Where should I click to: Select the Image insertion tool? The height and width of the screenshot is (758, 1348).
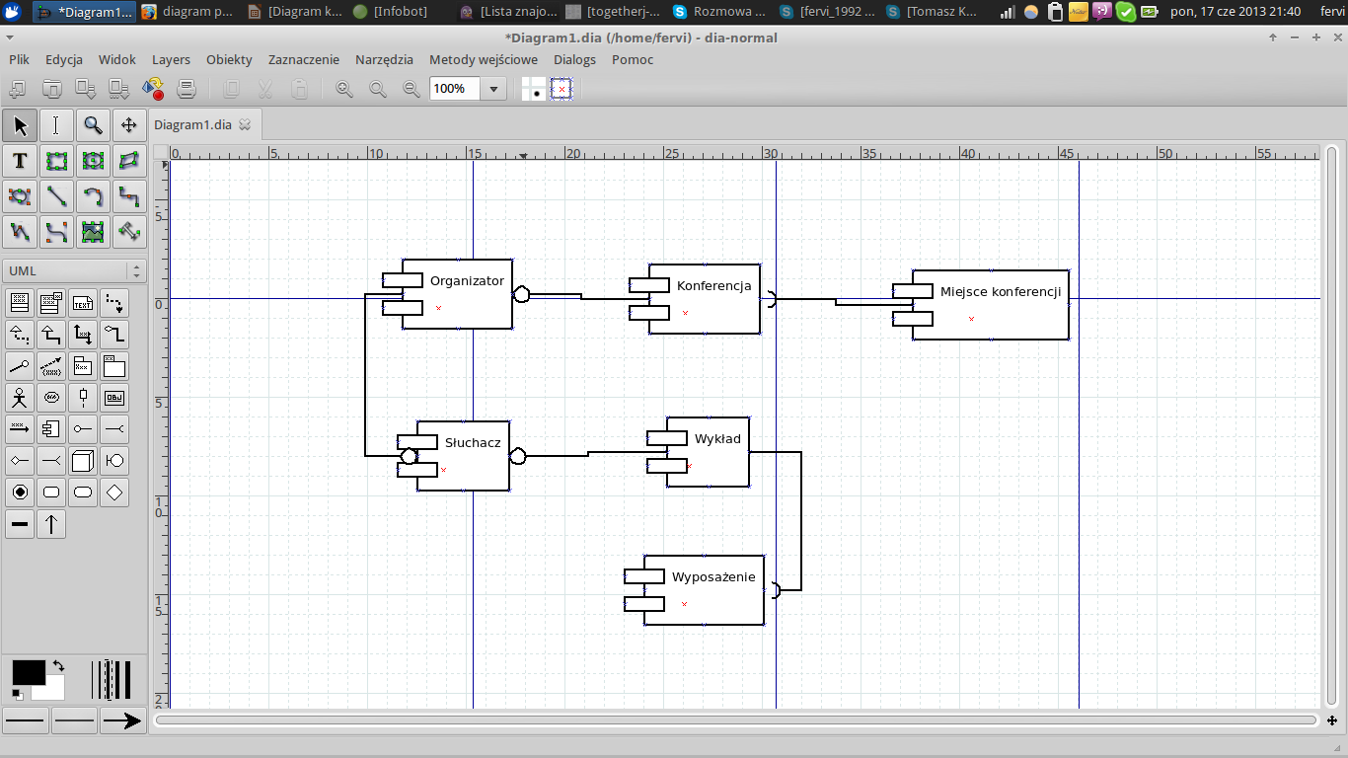[93, 232]
